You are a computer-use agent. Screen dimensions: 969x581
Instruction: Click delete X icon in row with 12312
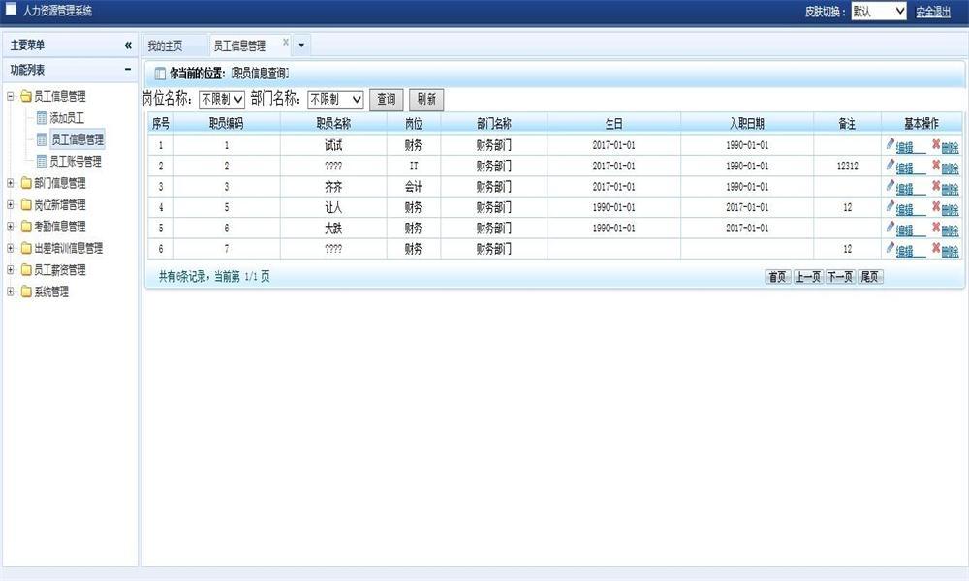click(936, 165)
